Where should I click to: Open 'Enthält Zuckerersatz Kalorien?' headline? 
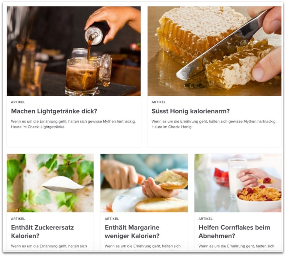tap(42, 231)
